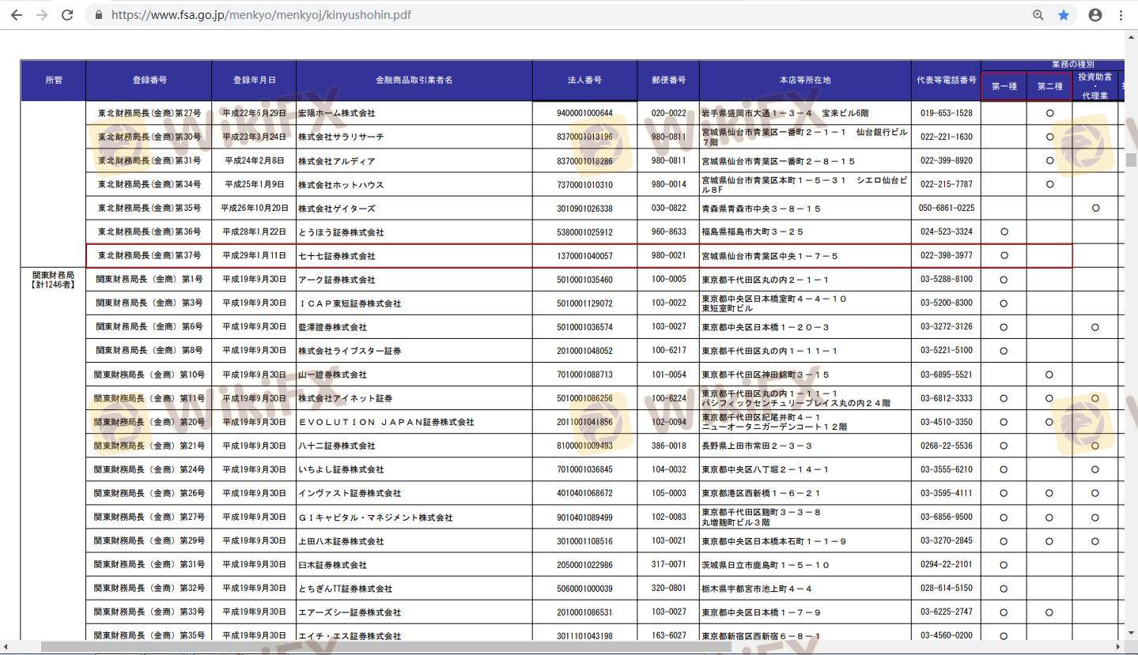The image size is (1138, 655).
Task: Click the 郵便番号 column header
Action: (x=668, y=81)
